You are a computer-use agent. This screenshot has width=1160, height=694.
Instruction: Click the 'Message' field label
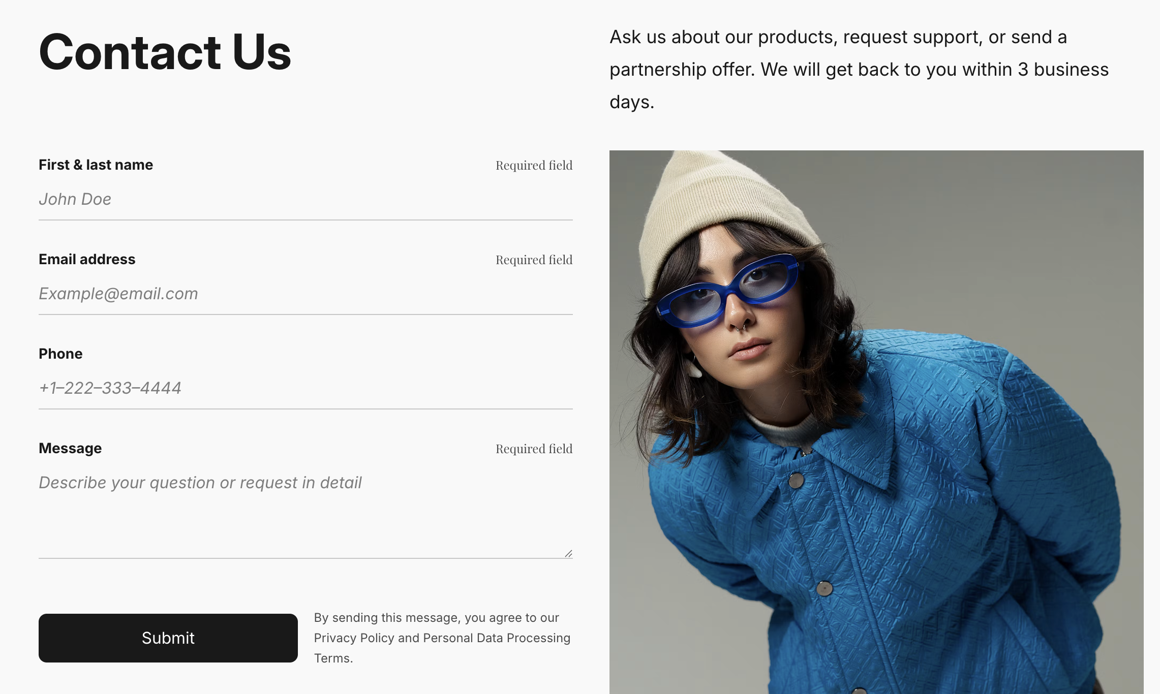[70, 448]
